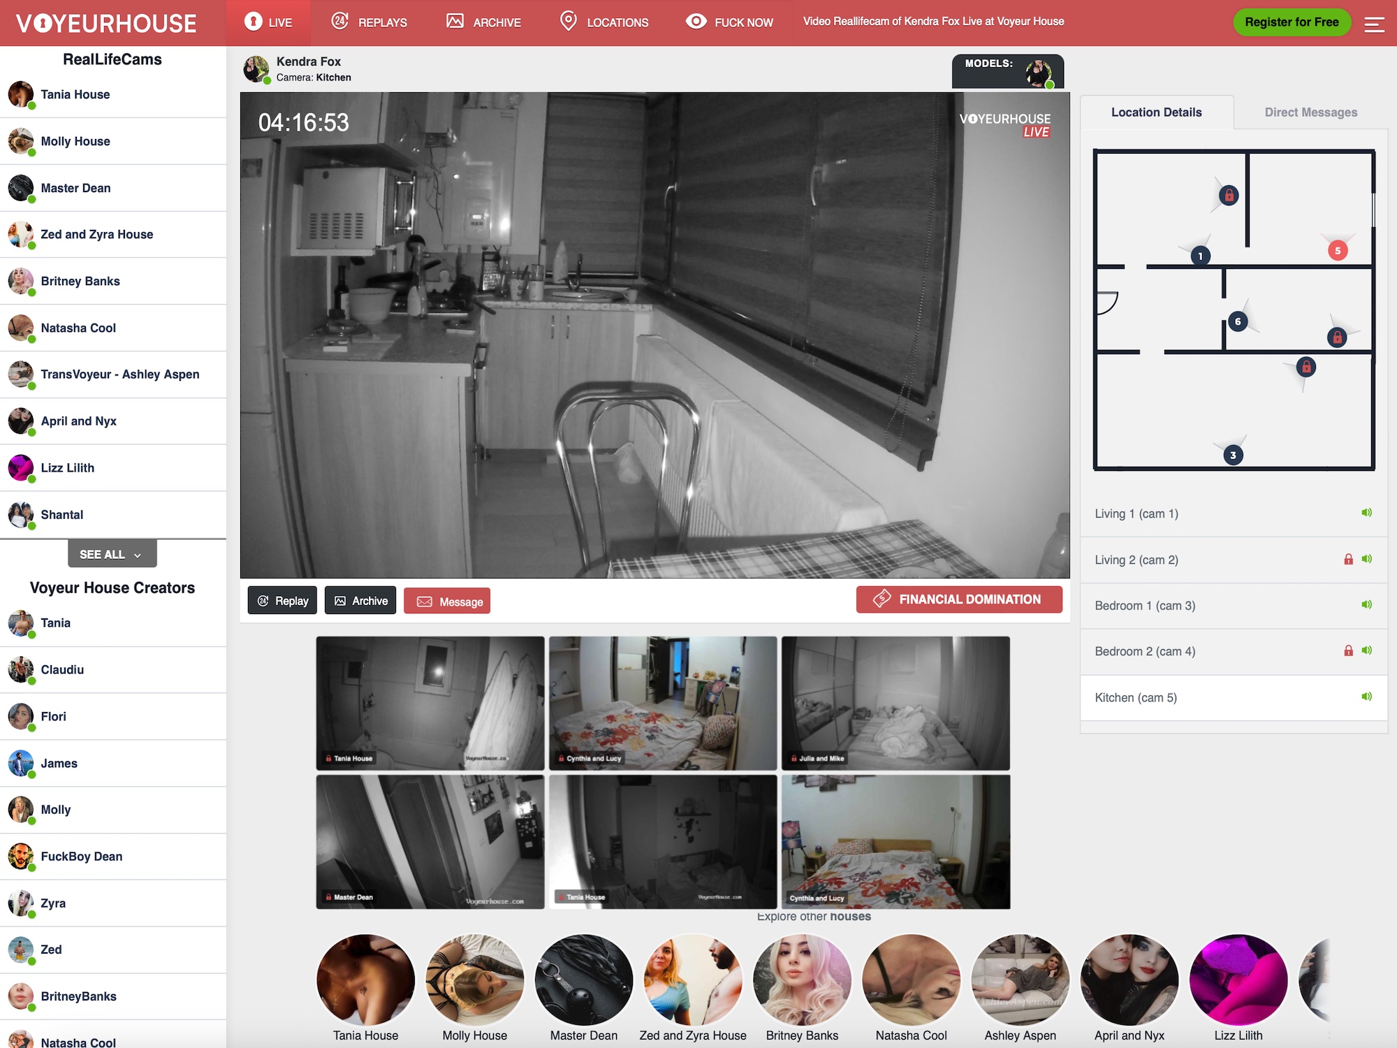Switch to Direct Messages tab
Image resolution: width=1397 pixels, height=1048 pixels.
[1310, 111]
